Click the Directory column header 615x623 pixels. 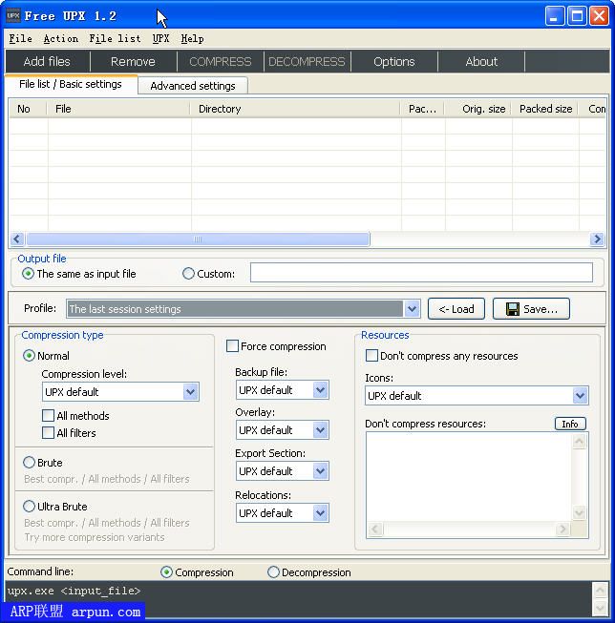pos(295,109)
